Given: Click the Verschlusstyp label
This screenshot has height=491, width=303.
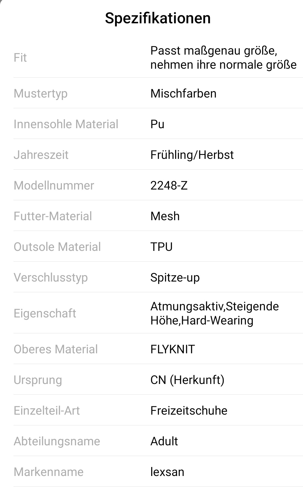Looking at the screenshot, I should 51,278.
